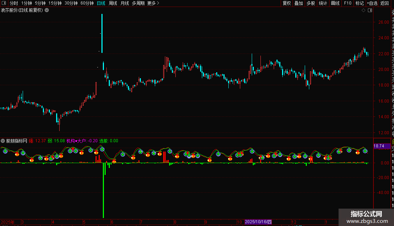This screenshot has width=394, height=226.
Task: Click the 强: 12.37 indicator value
Action: [x=37, y=141]
